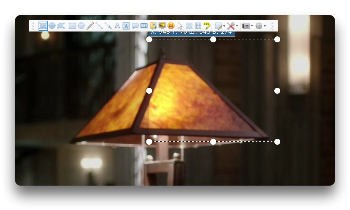Open the dropdown arrow beside the tools icon
Image resolution: width=350 pixels, height=210 pixels.
point(237,26)
